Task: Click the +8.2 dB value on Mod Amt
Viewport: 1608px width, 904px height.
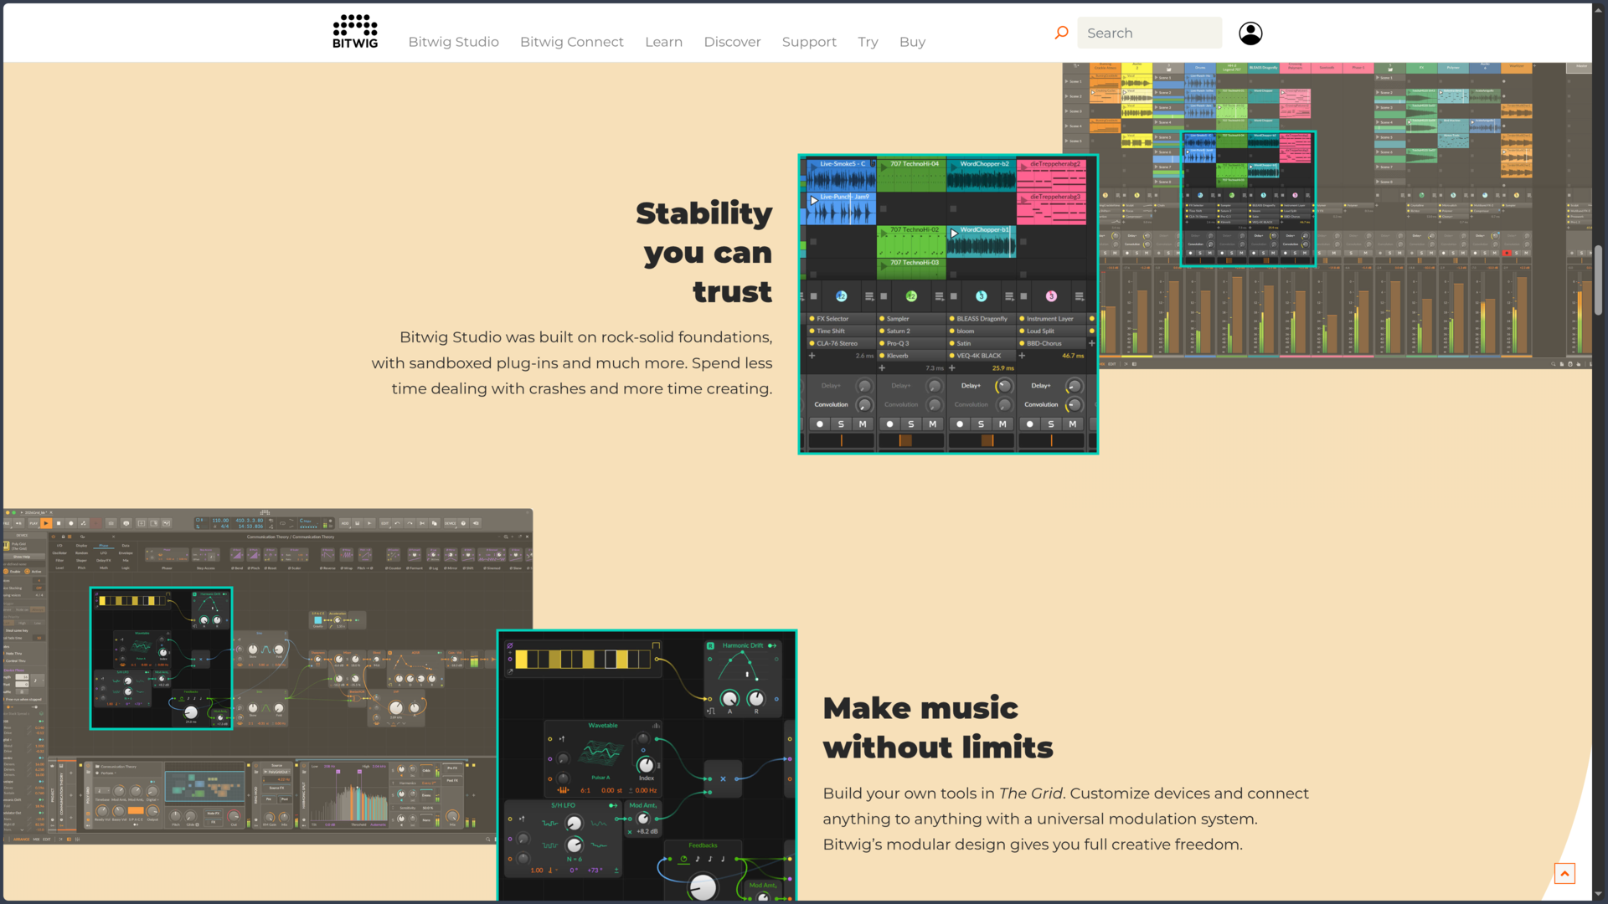Action: pyautogui.click(x=647, y=831)
